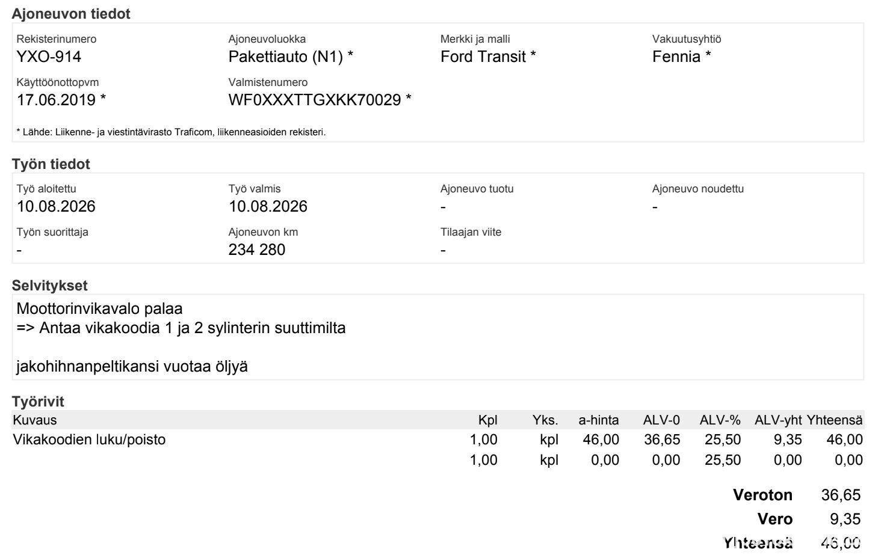Select the registration number YXO-914
Screen dimensions: 887x558
tap(49, 57)
